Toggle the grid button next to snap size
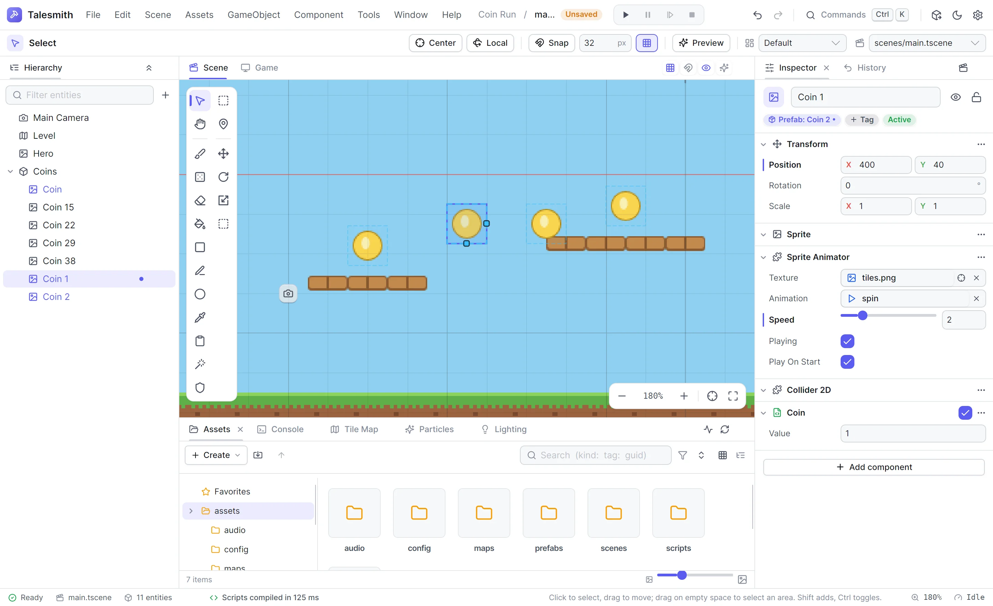Image resolution: width=993 pixels, height=606 pixels. click(x=646, y=43)
